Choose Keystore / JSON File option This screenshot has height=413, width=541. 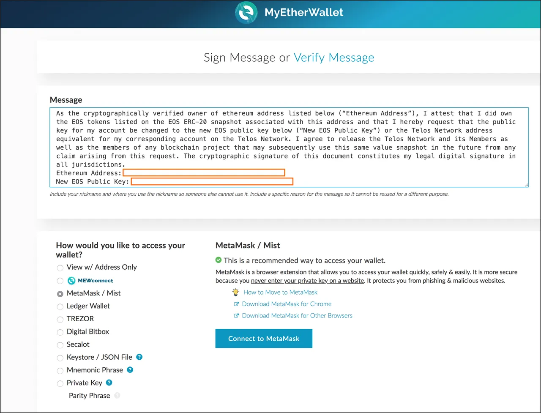(x=60, y=358)
